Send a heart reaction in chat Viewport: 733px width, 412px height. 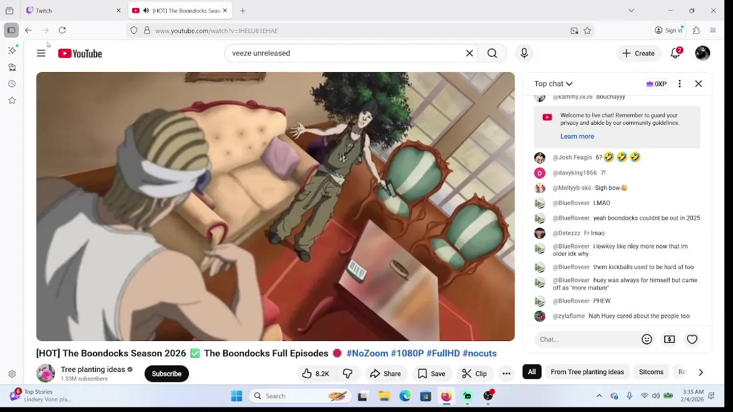pyautogui.click(x=692, y=339)
